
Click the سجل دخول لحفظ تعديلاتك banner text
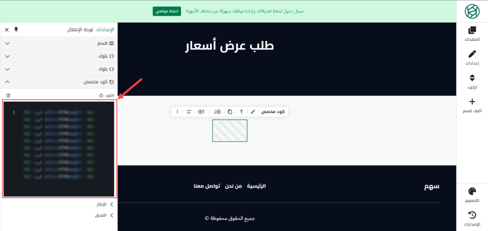click(x=244, y=11)
